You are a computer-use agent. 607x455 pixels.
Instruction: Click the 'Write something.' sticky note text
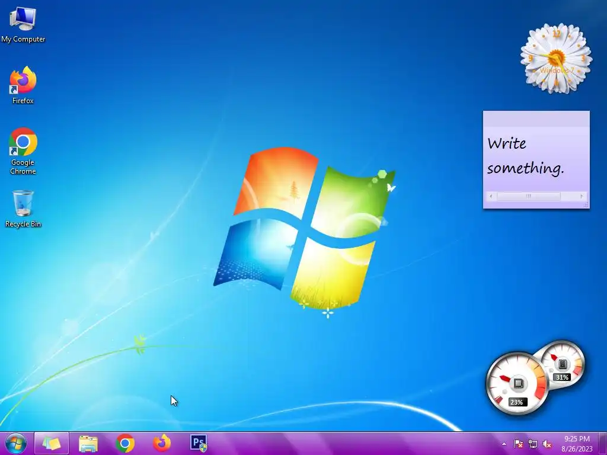525,156
